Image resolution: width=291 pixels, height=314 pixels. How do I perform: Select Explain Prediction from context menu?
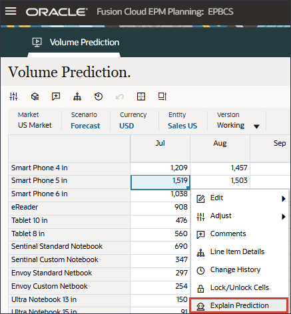(239, 305)
